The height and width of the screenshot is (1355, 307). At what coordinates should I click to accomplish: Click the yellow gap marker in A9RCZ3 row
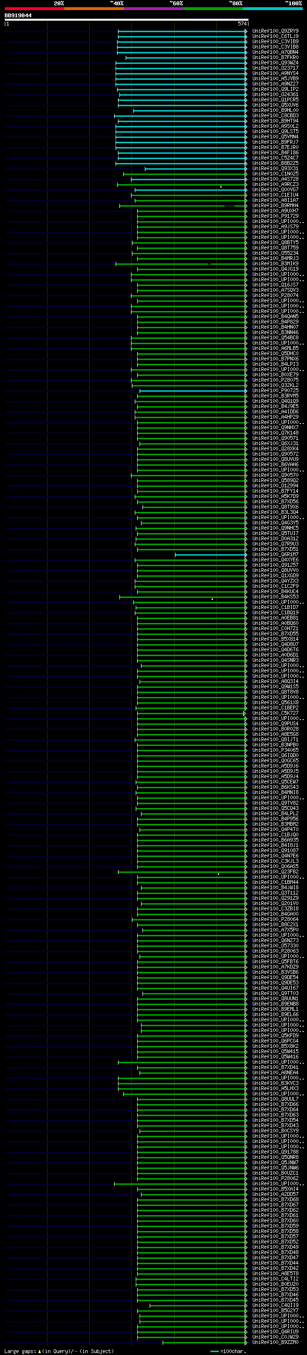[x=220, y=186]
